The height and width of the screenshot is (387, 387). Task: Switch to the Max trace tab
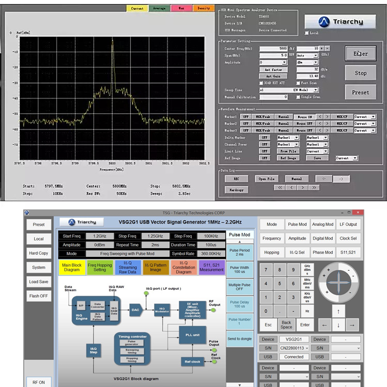(x=181, y=8)
